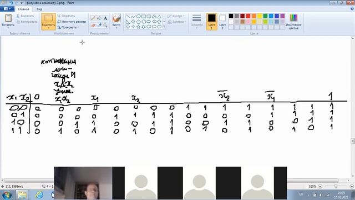Viewport: 355px width, 200px height.
Task: Activate Цвет 1 foreground color
Action: [212, 22]
